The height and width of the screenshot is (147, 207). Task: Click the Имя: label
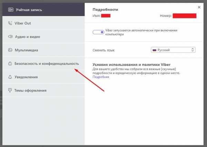pos(96,16)
